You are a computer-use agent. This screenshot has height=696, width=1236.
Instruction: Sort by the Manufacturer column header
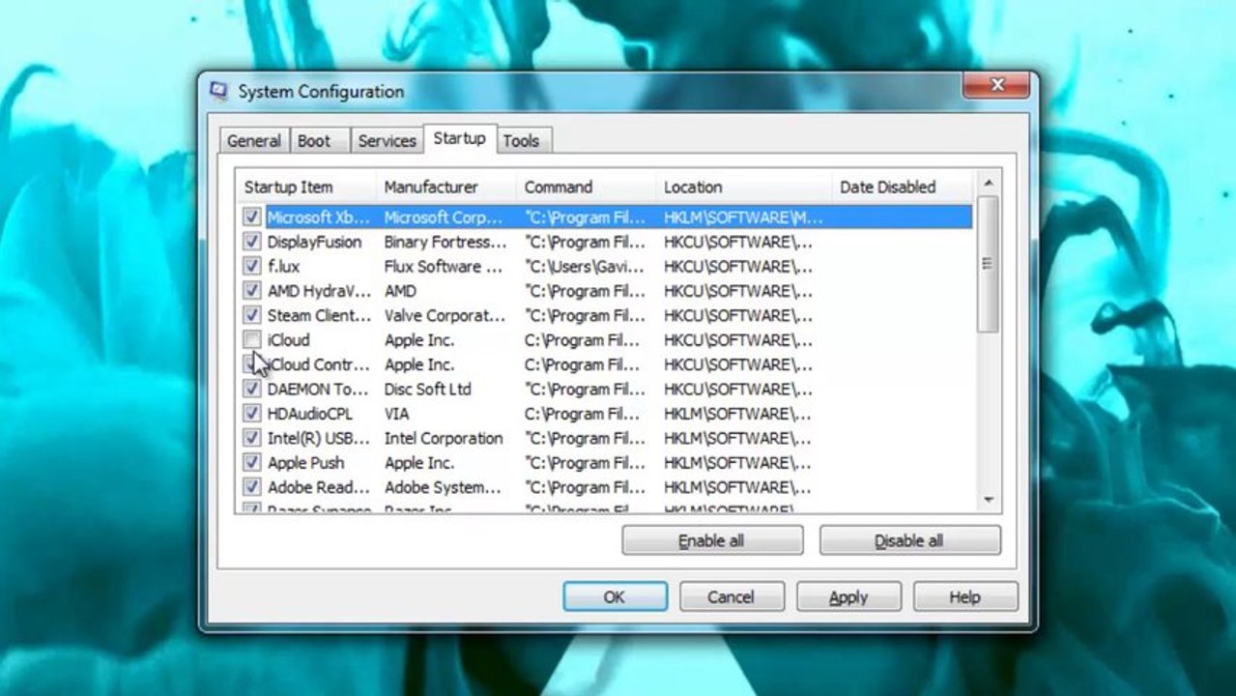pos(446,188)
